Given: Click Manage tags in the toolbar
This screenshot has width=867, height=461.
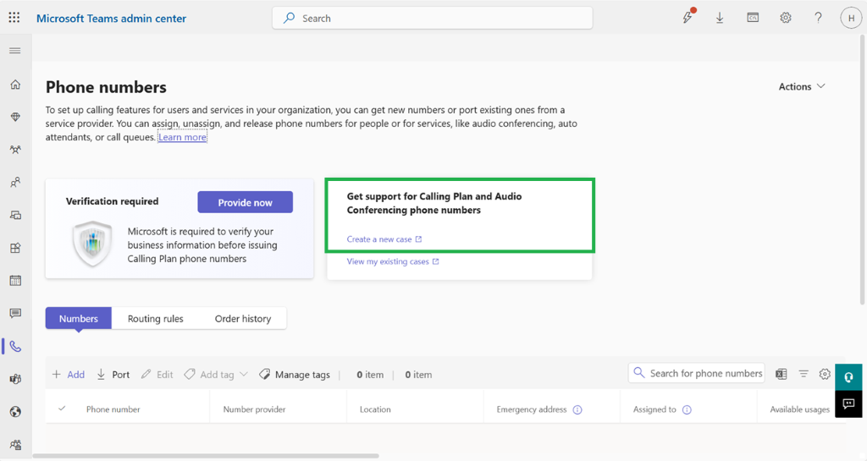Looking at the screenshot, I should tap(295, 375).
